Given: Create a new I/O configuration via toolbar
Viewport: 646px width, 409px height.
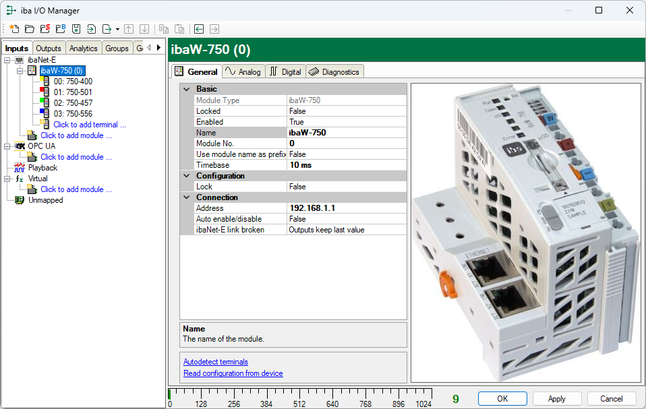Looking at the screenshot, I should coord(14,29).
